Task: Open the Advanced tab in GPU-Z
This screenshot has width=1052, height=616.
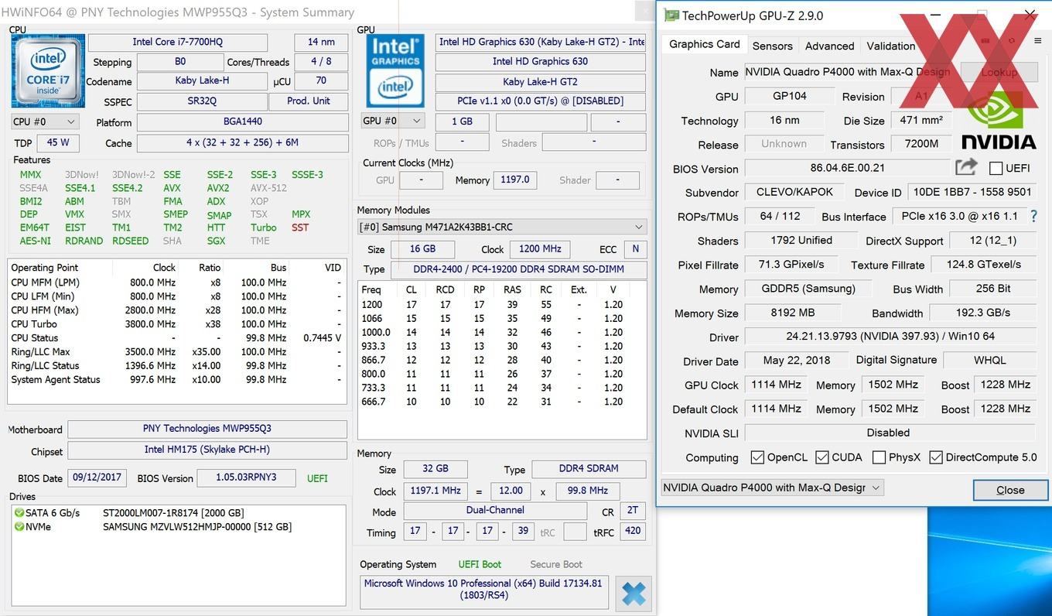Action: pyautogui.click(x=829, y=46)
